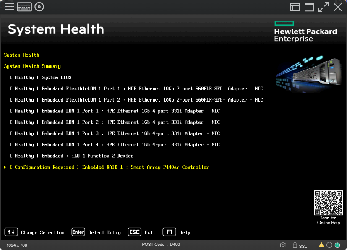Click the Enter key Select Entry button

pos(78,232)
